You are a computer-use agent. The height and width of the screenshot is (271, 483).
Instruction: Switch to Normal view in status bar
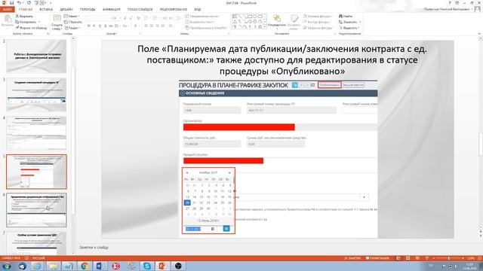pos(398,258)
